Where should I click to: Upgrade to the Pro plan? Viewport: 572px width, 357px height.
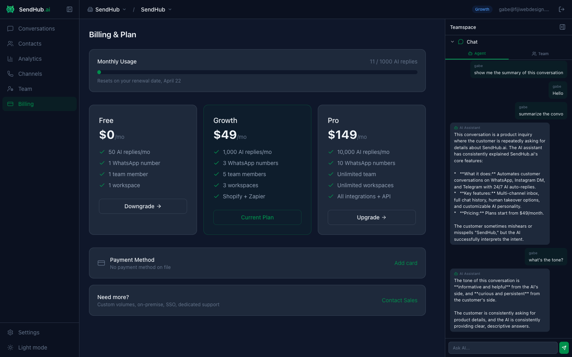(x=372, y=217)
